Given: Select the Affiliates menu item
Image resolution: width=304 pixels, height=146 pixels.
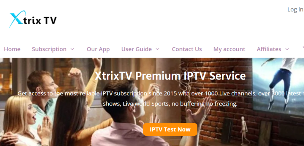Looking at the screenshot, I should (269, 49).
